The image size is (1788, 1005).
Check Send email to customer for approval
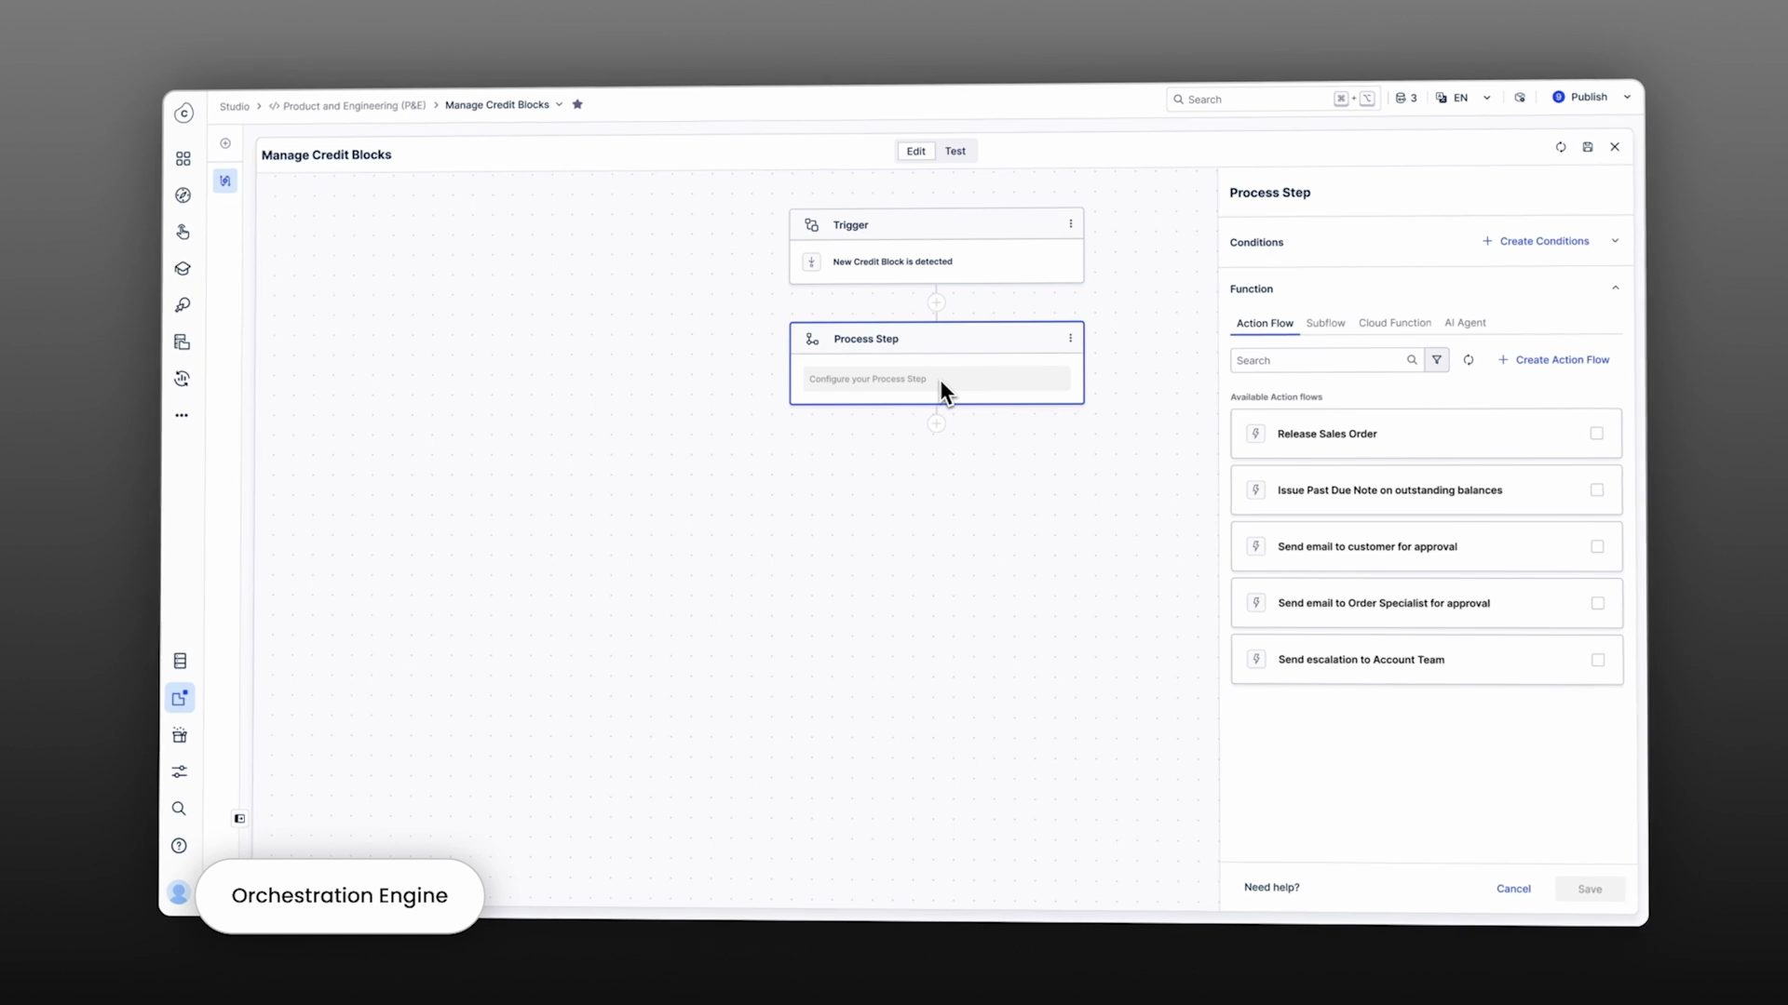pos(1597,547)
